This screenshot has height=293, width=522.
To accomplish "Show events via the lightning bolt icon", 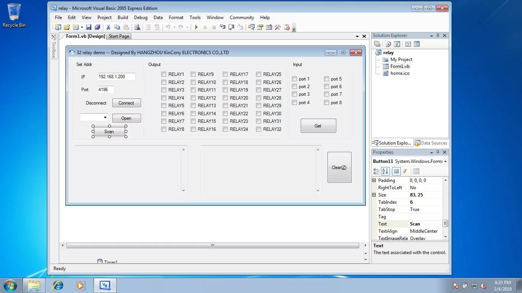I will pos(405,171).
